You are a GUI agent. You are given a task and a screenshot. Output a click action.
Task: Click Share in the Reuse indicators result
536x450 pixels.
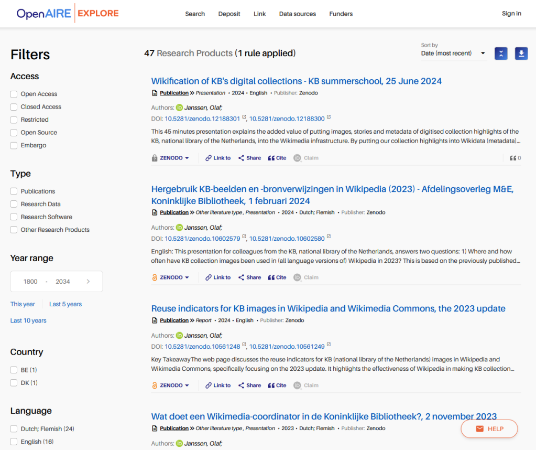point(249,385)
